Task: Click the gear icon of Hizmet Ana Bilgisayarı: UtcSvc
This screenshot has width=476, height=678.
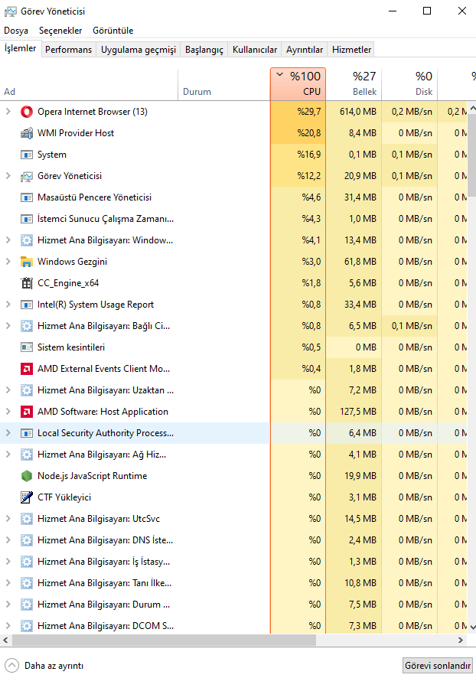Action: (x=27, y=519)
